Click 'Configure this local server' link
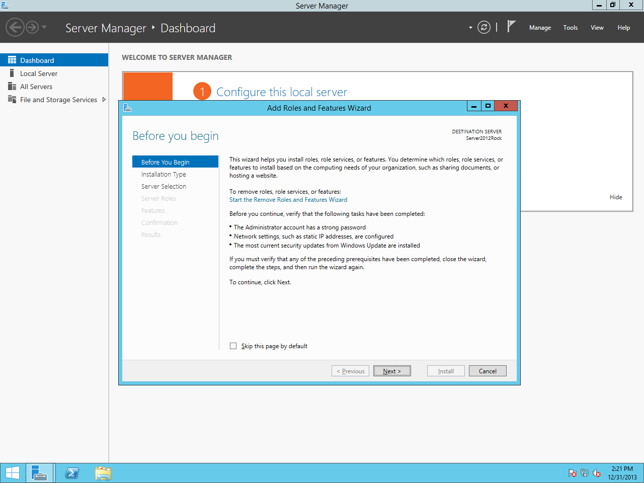Image resolution: width=644 pixels, height=483 pixels. (x=281, y=92)
